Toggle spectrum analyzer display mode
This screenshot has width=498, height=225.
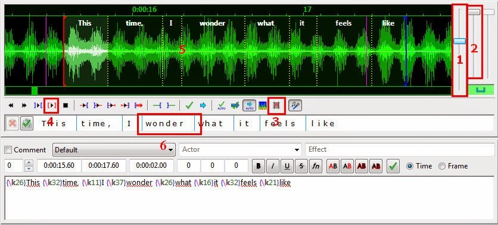pyautogui.click(x=262, y=105)
